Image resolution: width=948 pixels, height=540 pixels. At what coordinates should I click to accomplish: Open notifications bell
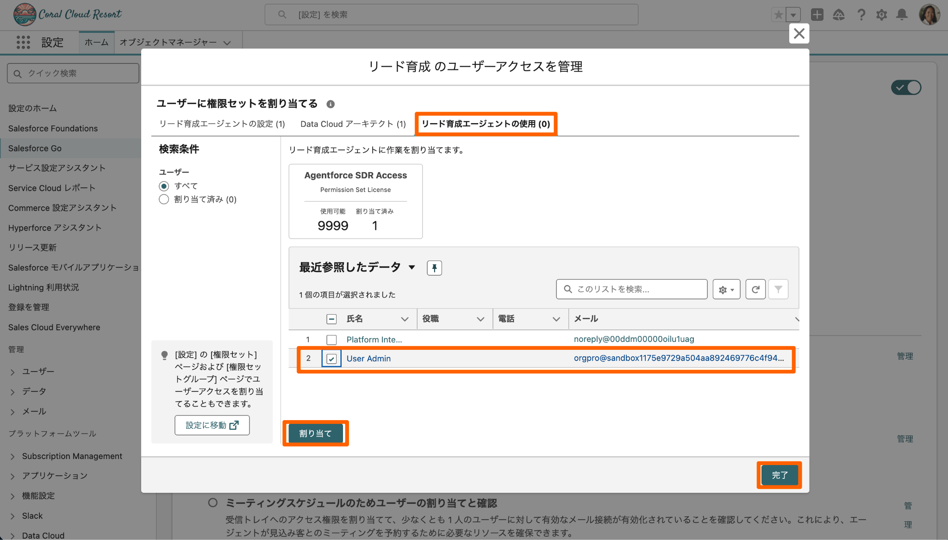(901, 15)
